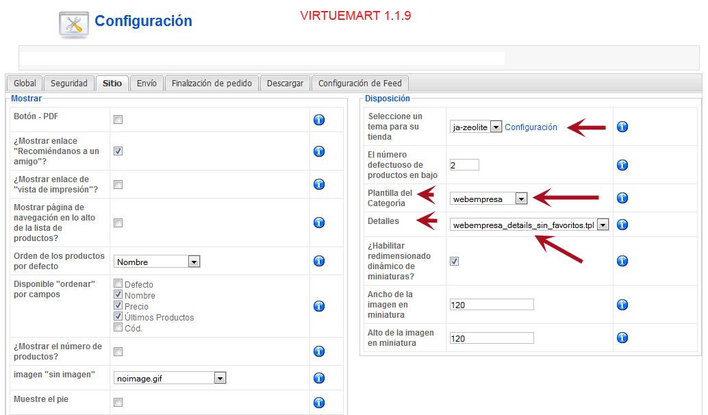Click the theme Configuración link
This screenshot has height=415, width=708.
click(x=531, y=127)
